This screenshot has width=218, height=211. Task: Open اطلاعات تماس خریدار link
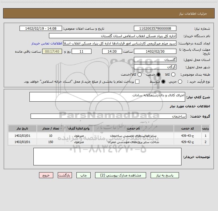coord(47,43)
